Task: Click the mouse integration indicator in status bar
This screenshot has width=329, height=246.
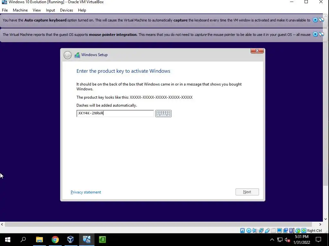Action: coord(298,231)
